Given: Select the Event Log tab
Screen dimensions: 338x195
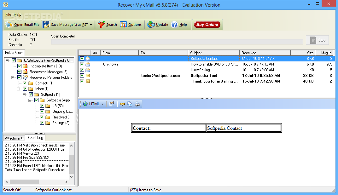Looking at the screenshot, I should tap(35, 138).
